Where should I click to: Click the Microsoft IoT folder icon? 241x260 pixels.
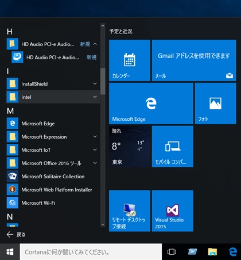pos(13,150)
